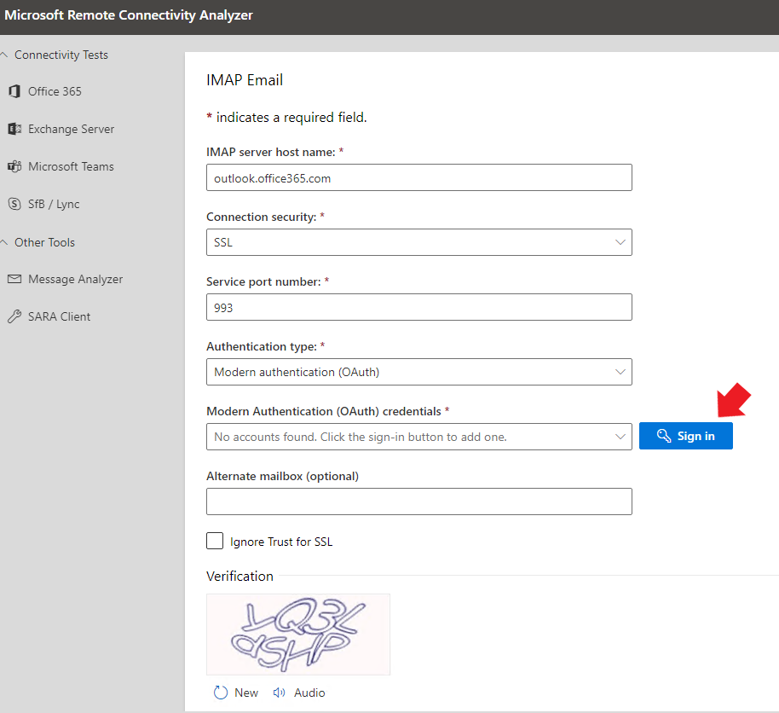Open SfB / Lync tests

click(54, 204)
